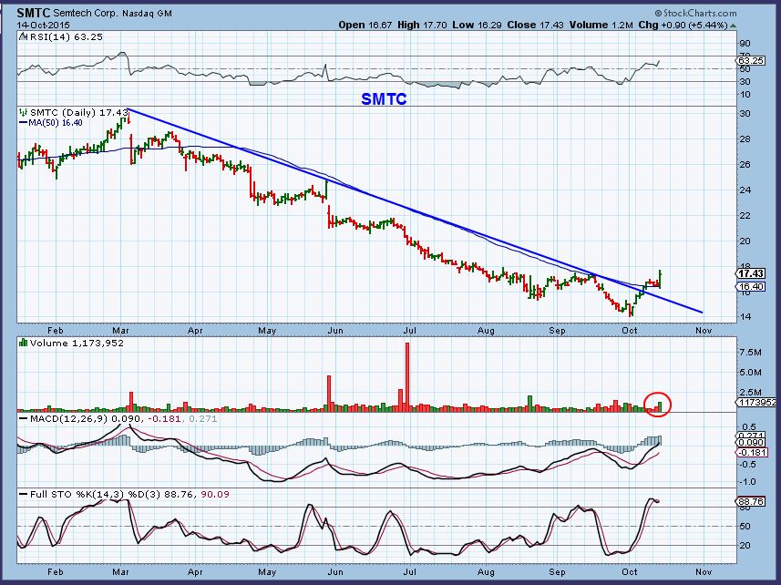Click the 7.5M volume axis label

click(x=751, y=353)
